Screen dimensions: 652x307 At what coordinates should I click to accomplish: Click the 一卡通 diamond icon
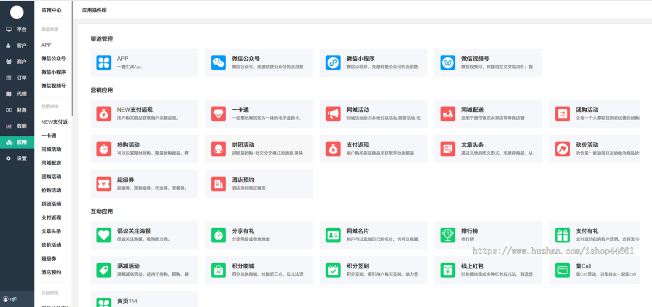coord(218,114)
